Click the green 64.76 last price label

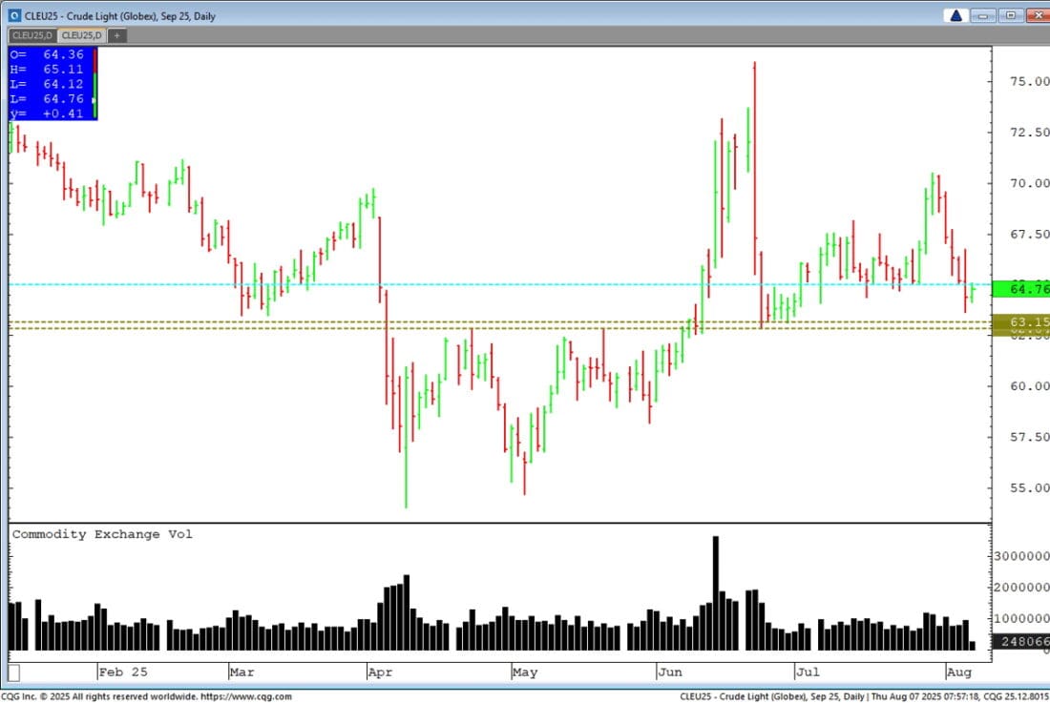(1020, 288)
